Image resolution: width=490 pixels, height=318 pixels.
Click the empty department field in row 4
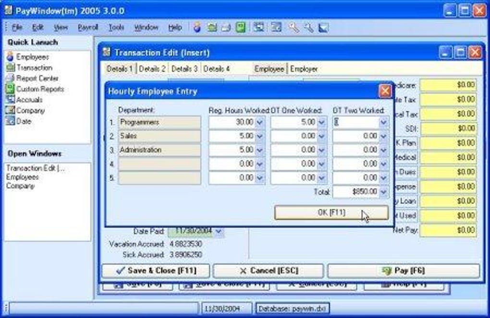[x=159, y=164]
